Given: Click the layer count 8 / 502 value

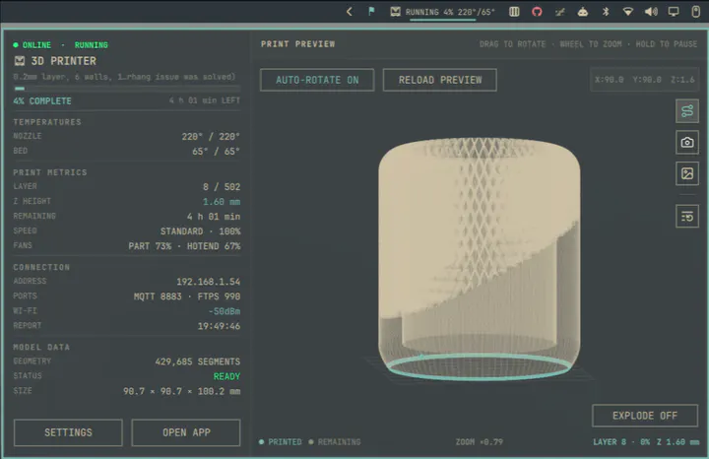Looking at the screenshot, I should (x=222, y=187).
